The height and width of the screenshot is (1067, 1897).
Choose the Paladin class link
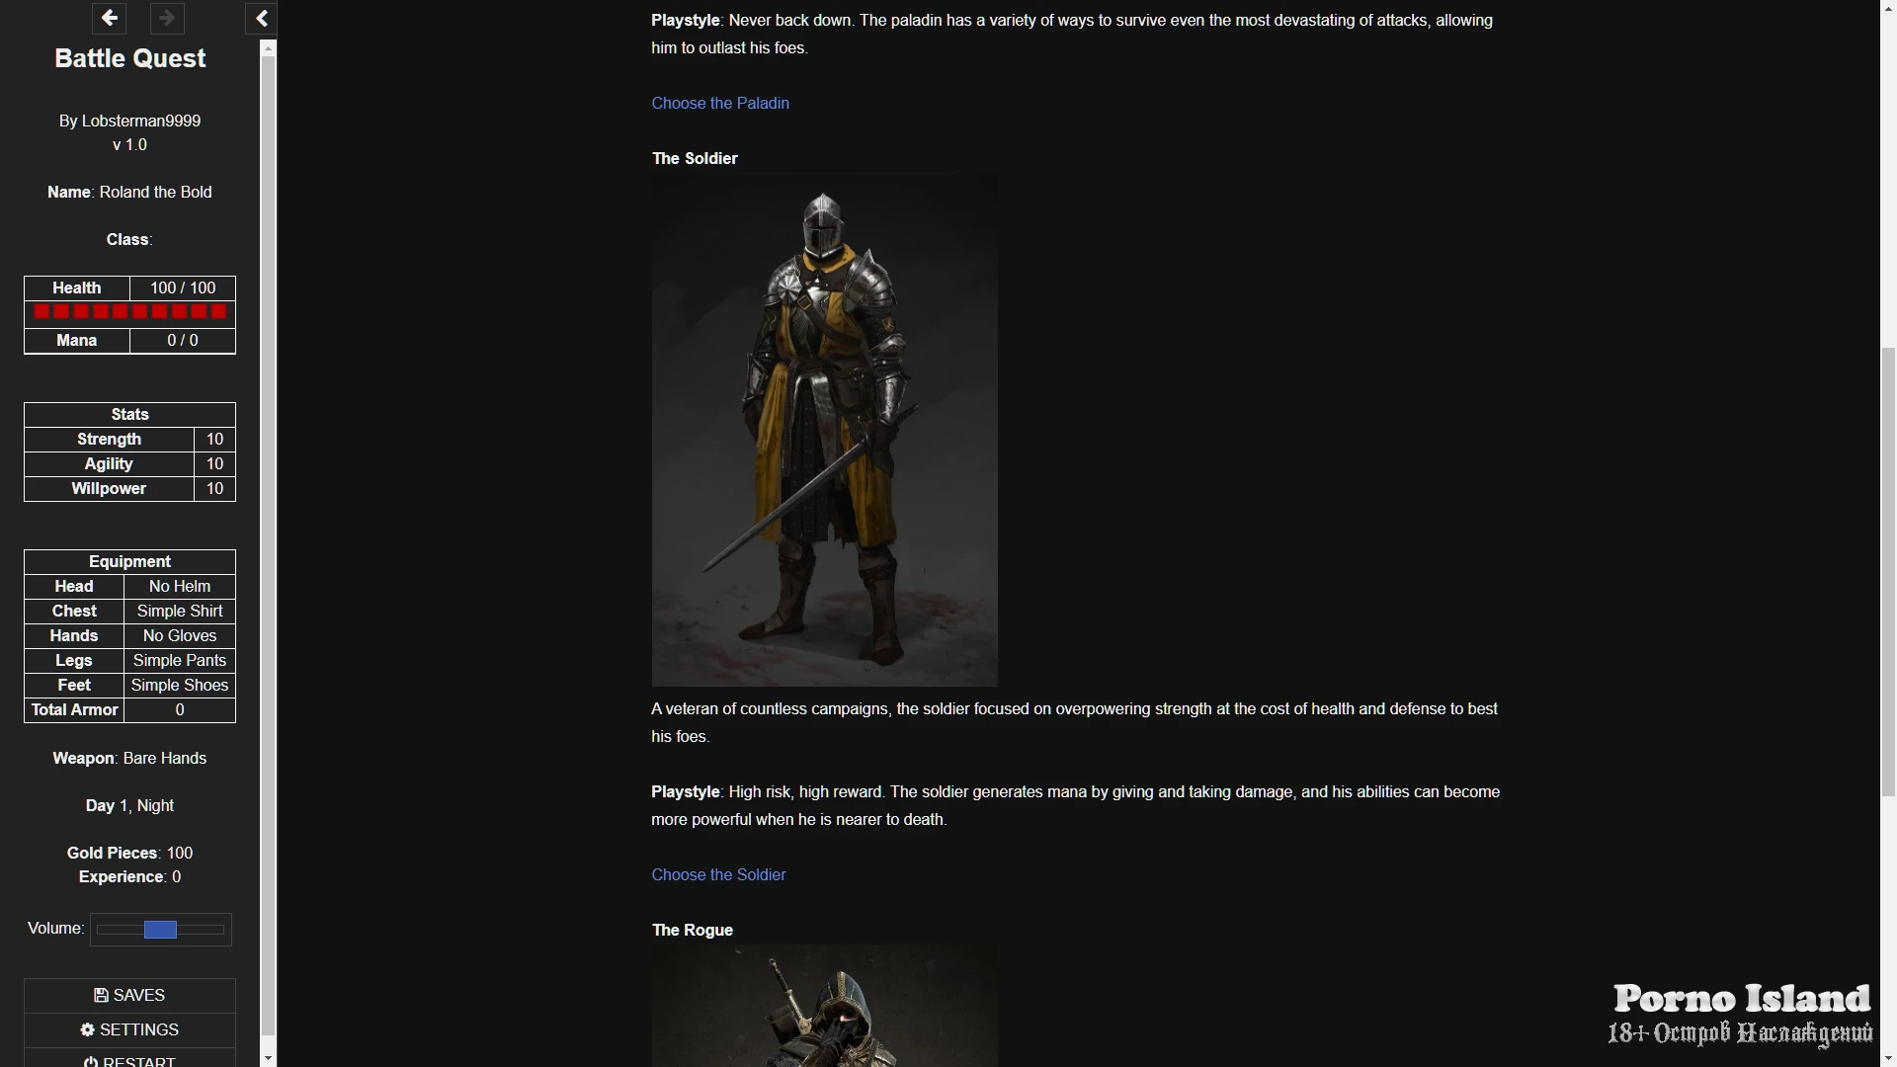pyautogui.click(x=719, y=103)
